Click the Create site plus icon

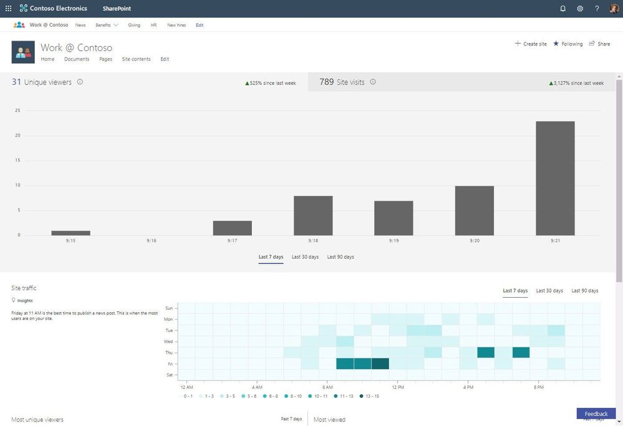click(x=518, y=43)
